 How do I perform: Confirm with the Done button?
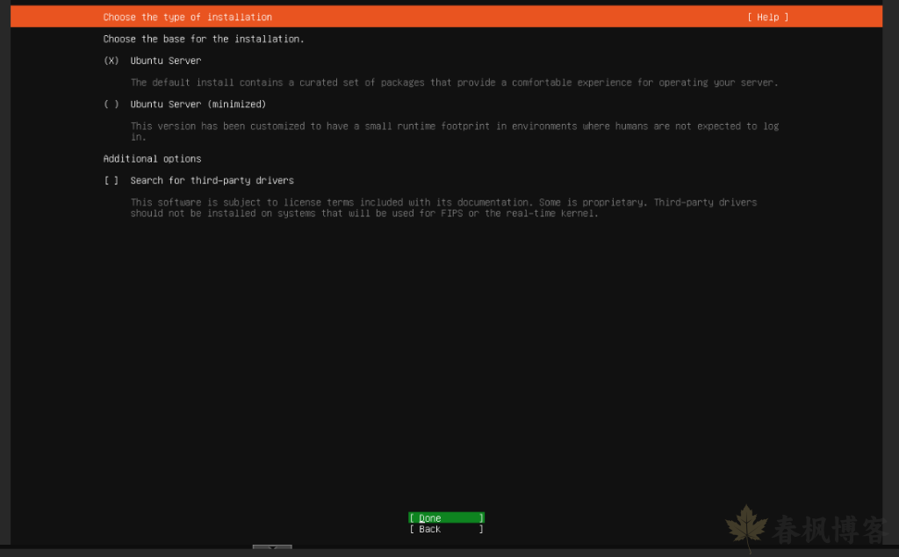pyautogui.click(x=446, y=518)
